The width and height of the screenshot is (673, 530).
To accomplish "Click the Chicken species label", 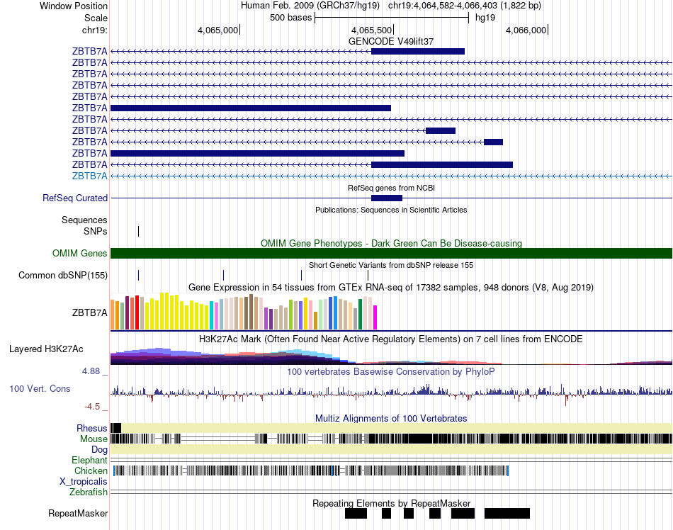I will [x=91, y=470].
